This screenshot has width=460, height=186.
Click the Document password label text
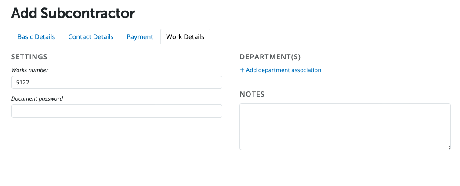coord(37,99)
